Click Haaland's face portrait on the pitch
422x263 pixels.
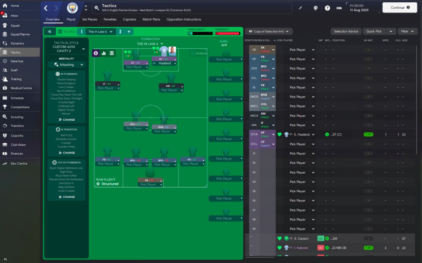(172, 51)
